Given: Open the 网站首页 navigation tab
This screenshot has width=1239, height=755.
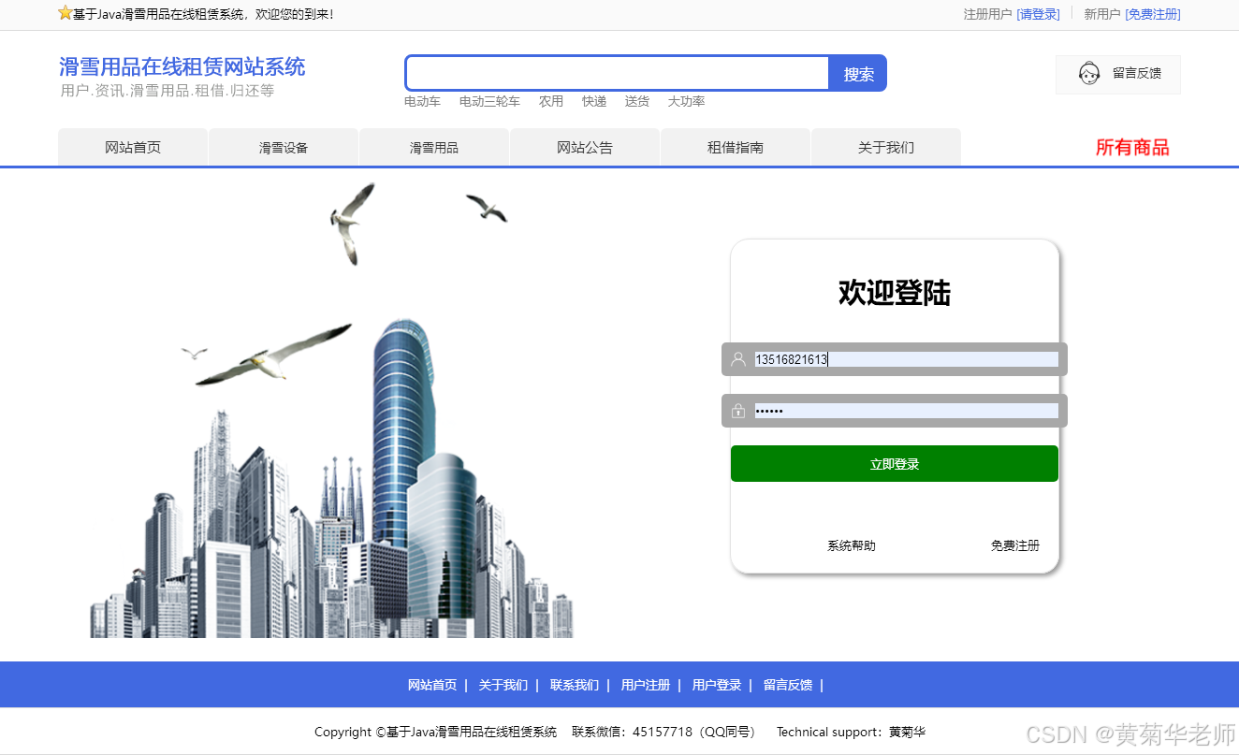Looking at the screenshot, I should tap(133, 147).
